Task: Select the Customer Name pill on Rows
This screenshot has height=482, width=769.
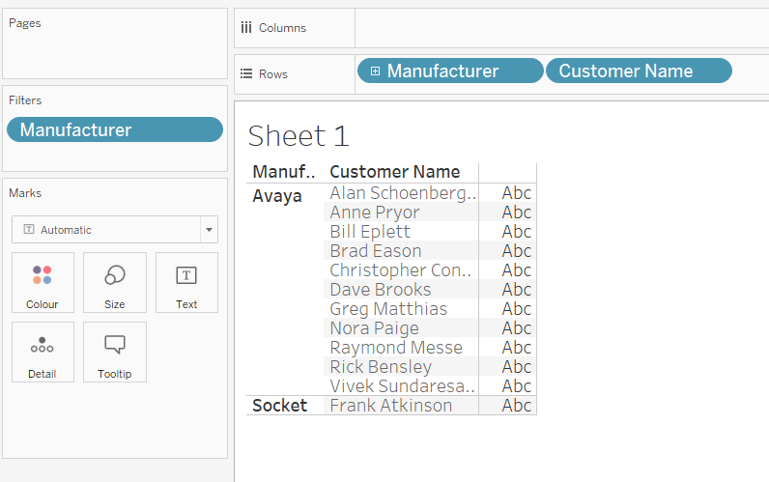Action: 638,71
